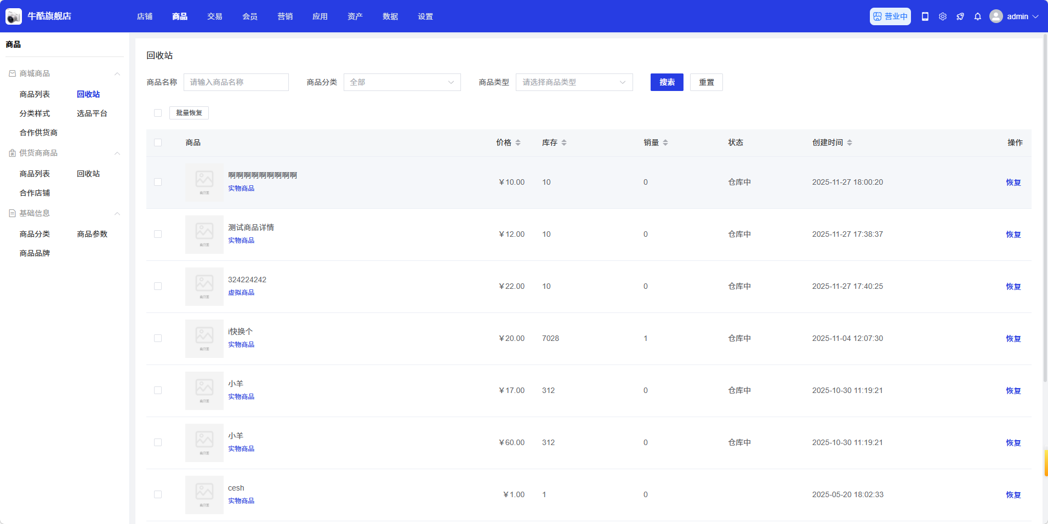Open the 营销 top menu
Viewport: 1048px width, 524px height.
(x=284, y=16)
